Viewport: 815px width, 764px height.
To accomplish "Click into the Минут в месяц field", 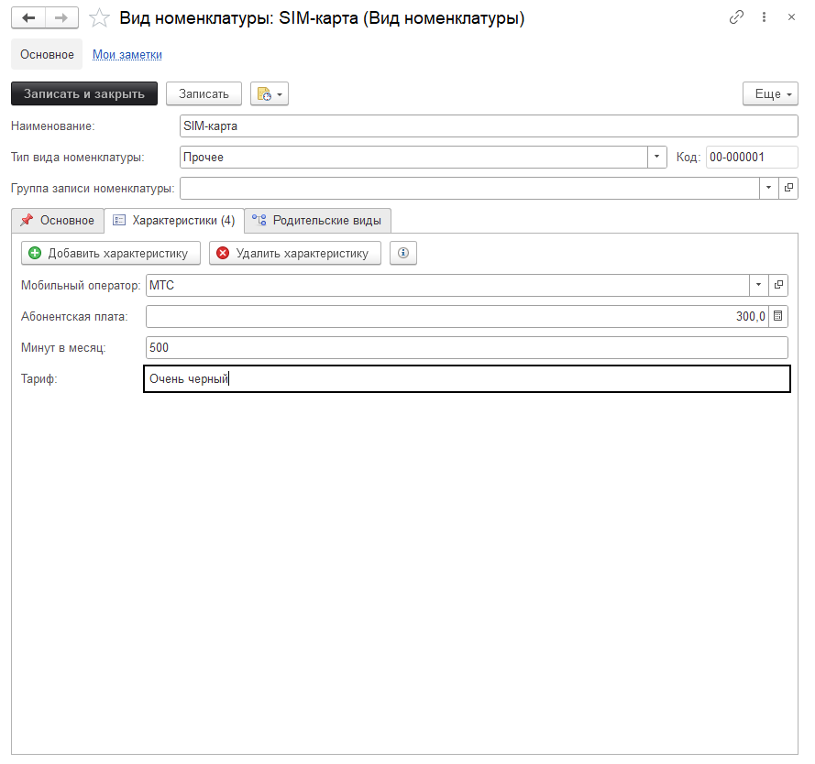I will tap(466, 347).
